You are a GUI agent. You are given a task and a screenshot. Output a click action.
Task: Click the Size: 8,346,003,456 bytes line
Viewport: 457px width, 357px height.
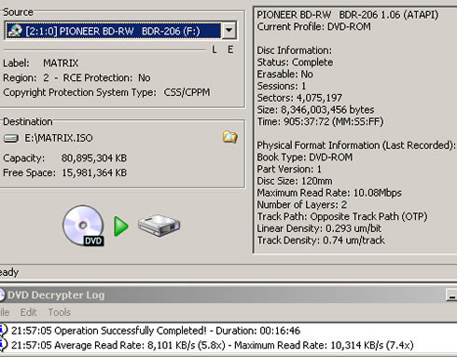click(315, 110)
